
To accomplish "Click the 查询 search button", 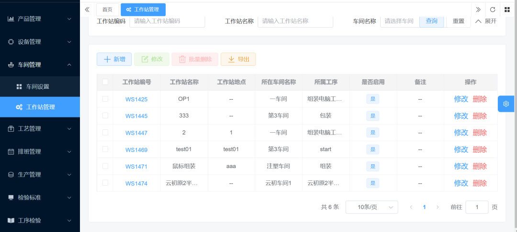I will click(x=432, y=21).
